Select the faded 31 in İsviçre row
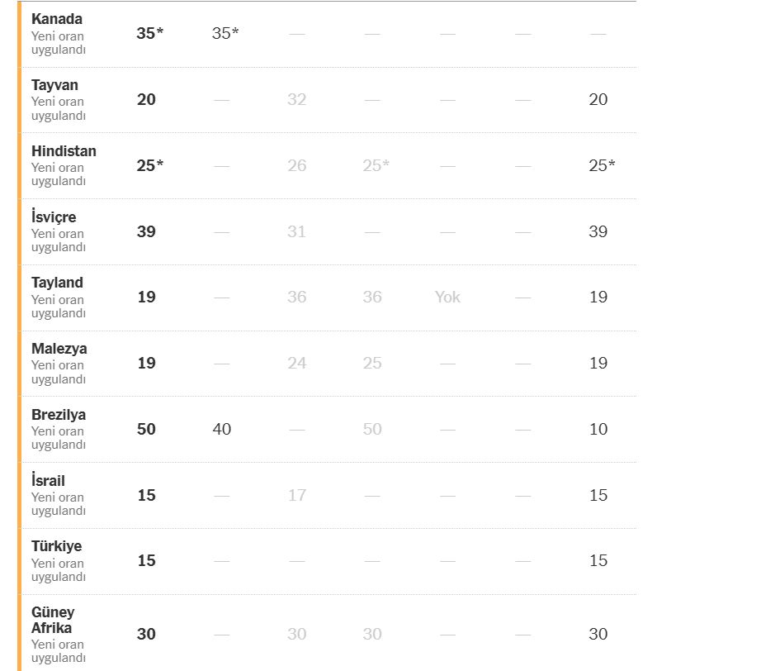 [296, 232]
